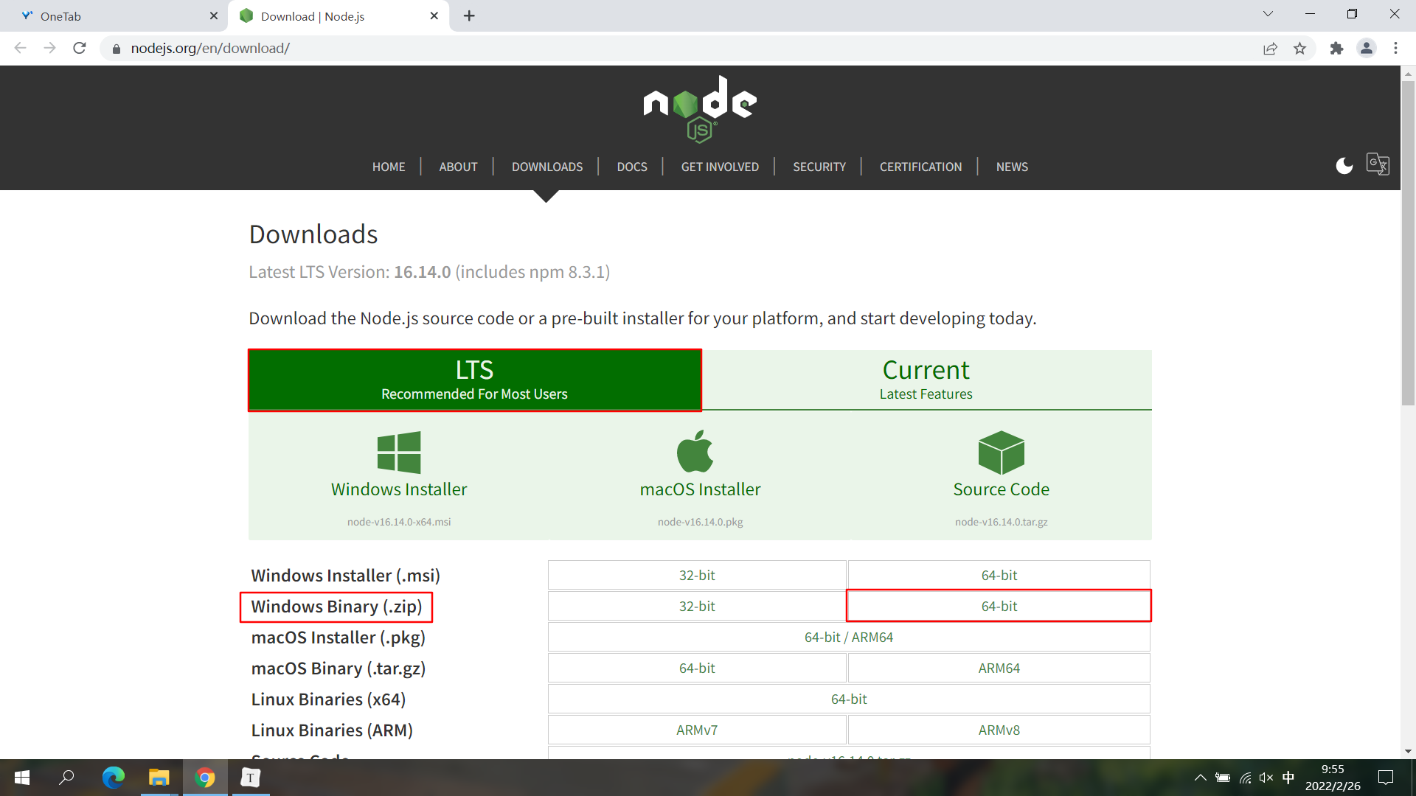Image resolution: width=1416 pixels, height=796 pixels.
Task: Download Windows Binary zip 64-bit
Action: [x=999, y=606]
